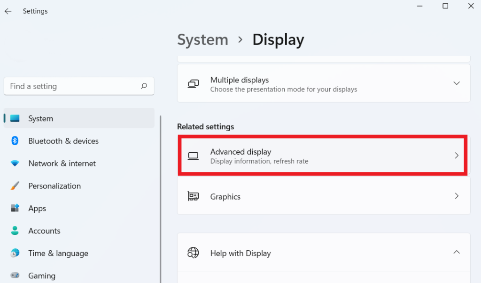This screenshot has height=283, width=481.
Task: Click the Time & language clock icon
Action: [x=15, y=253]
